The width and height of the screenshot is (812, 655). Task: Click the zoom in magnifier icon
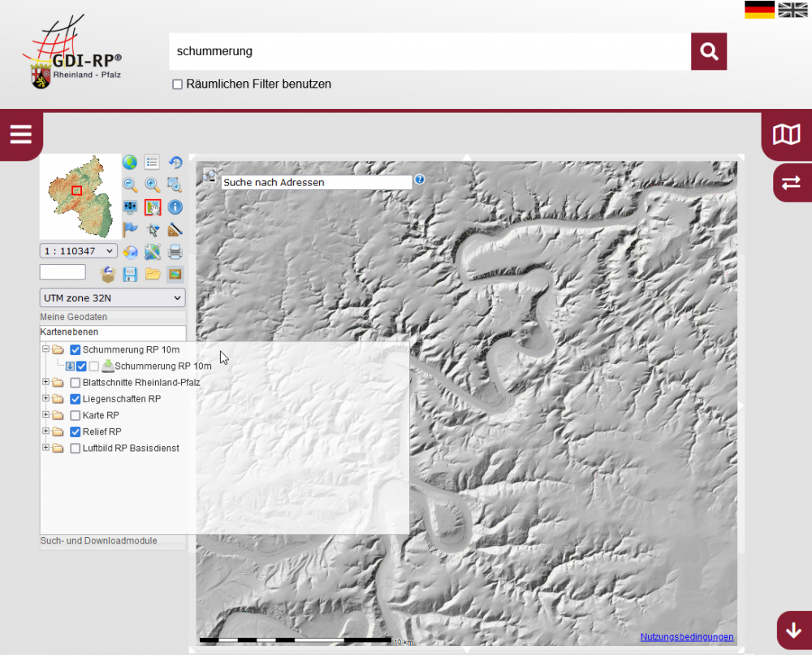(152, 184)
